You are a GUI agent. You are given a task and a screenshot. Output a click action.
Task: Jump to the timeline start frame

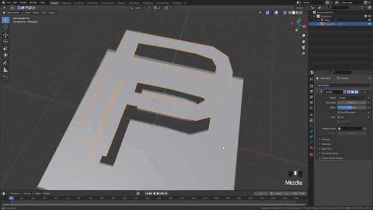tap(146, 194)
